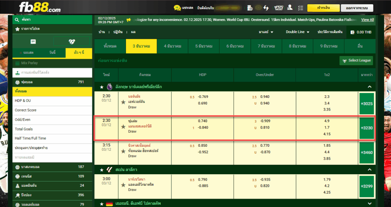Click the volleyball icon in sidebar
Viewport: 391px width, 207px height.
(x=18, y=205)
